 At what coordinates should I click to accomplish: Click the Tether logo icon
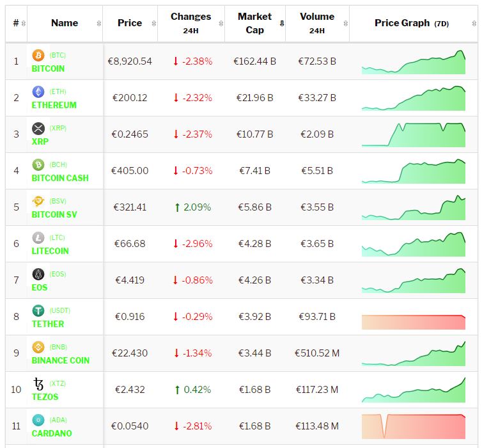click(38, 310)
